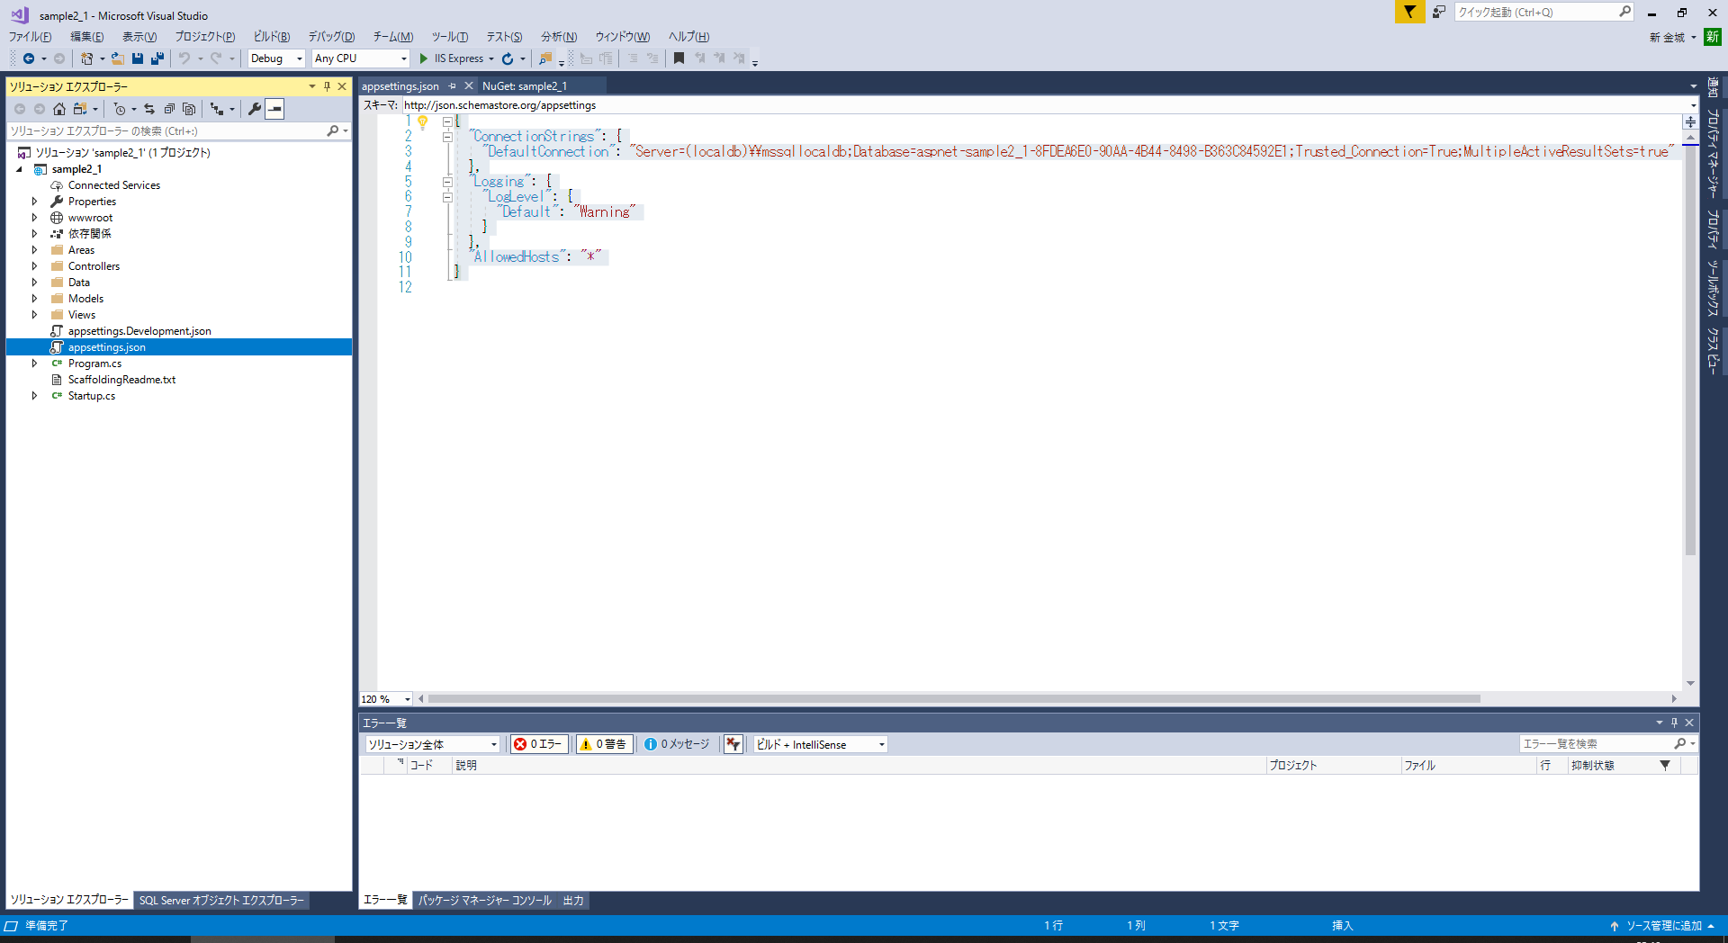Open the Debug configuration dropdown
Screen dimensions: 1728x943
pos(277,58)
